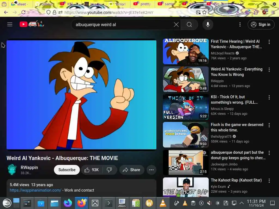The width and height of the screenshot is (279, 209).
Task: Open options menu for Fisch video
Action: [269, 125]
